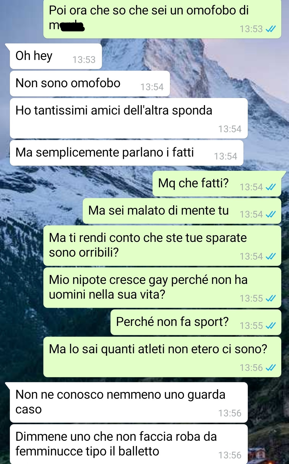
Task: Tap the read ticks on the 13:56 atleti message
Action: click(271, 367)
